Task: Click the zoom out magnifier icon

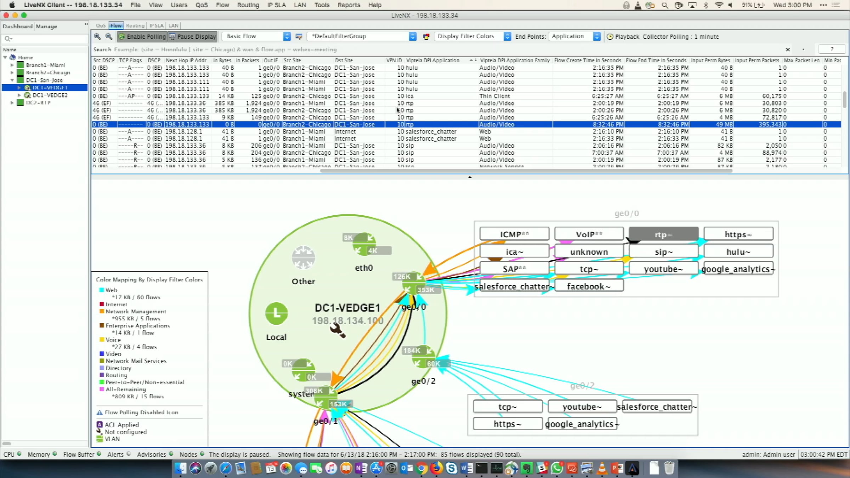Action: pos(109,36)
